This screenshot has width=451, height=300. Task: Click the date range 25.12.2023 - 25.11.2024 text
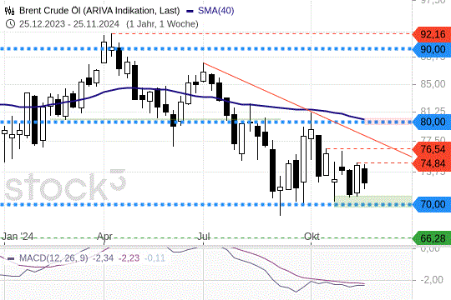pos(69,24)
